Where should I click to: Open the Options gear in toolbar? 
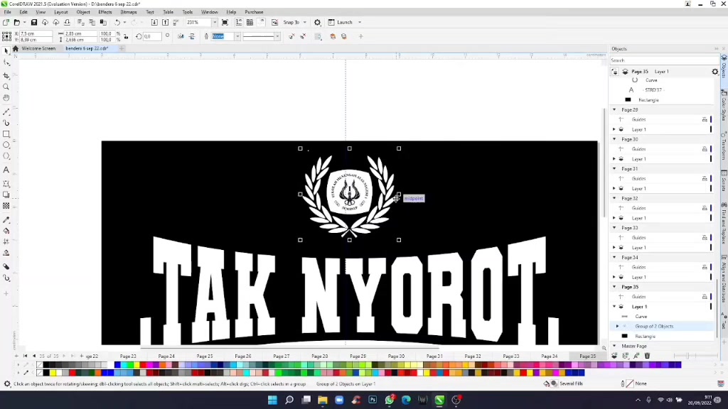[x=318, y=22]
